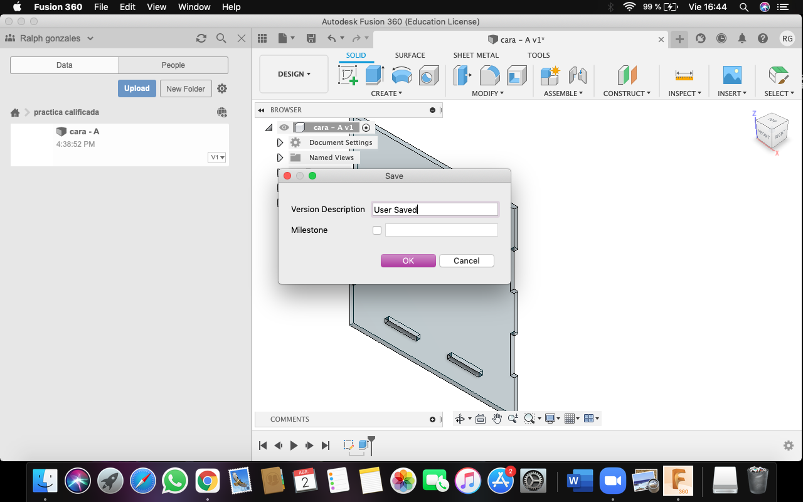The image size is (803, 502).
Task: Select the Midplane construct tool
Action: click(x=627, y=75)
